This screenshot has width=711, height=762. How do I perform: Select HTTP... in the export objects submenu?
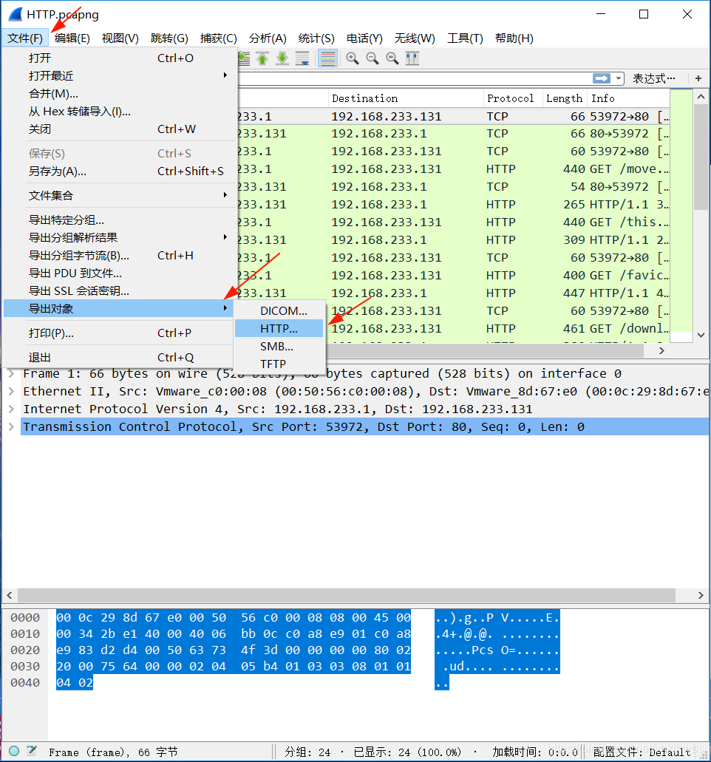tap(279, 328)
